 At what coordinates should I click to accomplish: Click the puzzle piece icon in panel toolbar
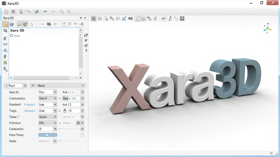pos(49,24)
